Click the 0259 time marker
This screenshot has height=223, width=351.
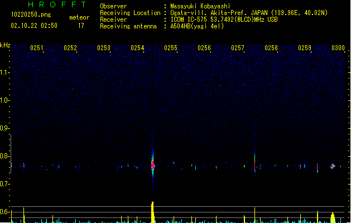(x=305, y=48)
